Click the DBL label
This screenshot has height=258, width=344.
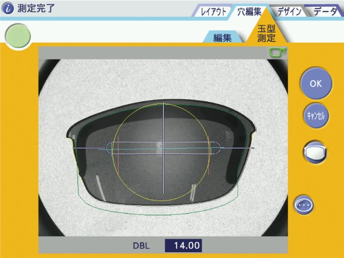coord(141,245)
